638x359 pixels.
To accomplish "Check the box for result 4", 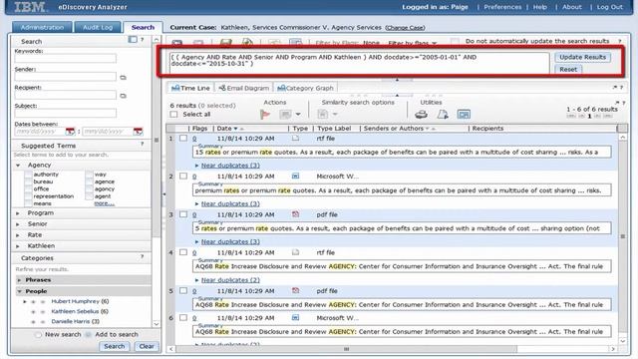I will (x=183, y=252).
